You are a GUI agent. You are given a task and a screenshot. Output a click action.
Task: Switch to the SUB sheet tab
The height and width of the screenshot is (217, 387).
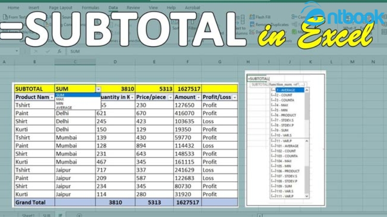tap(46, 215)
